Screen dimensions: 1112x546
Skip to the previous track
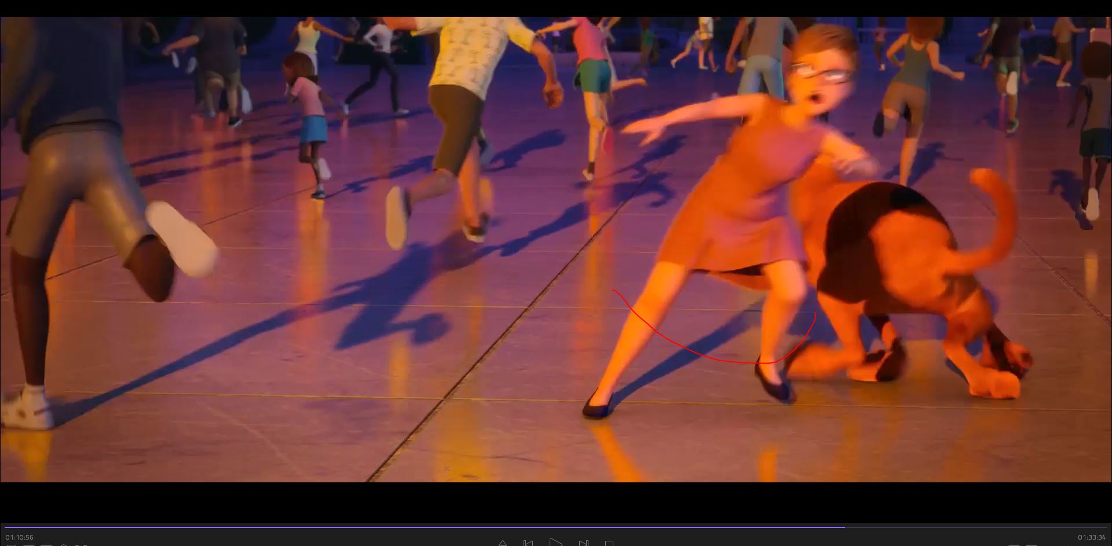[x=528, y=544]
